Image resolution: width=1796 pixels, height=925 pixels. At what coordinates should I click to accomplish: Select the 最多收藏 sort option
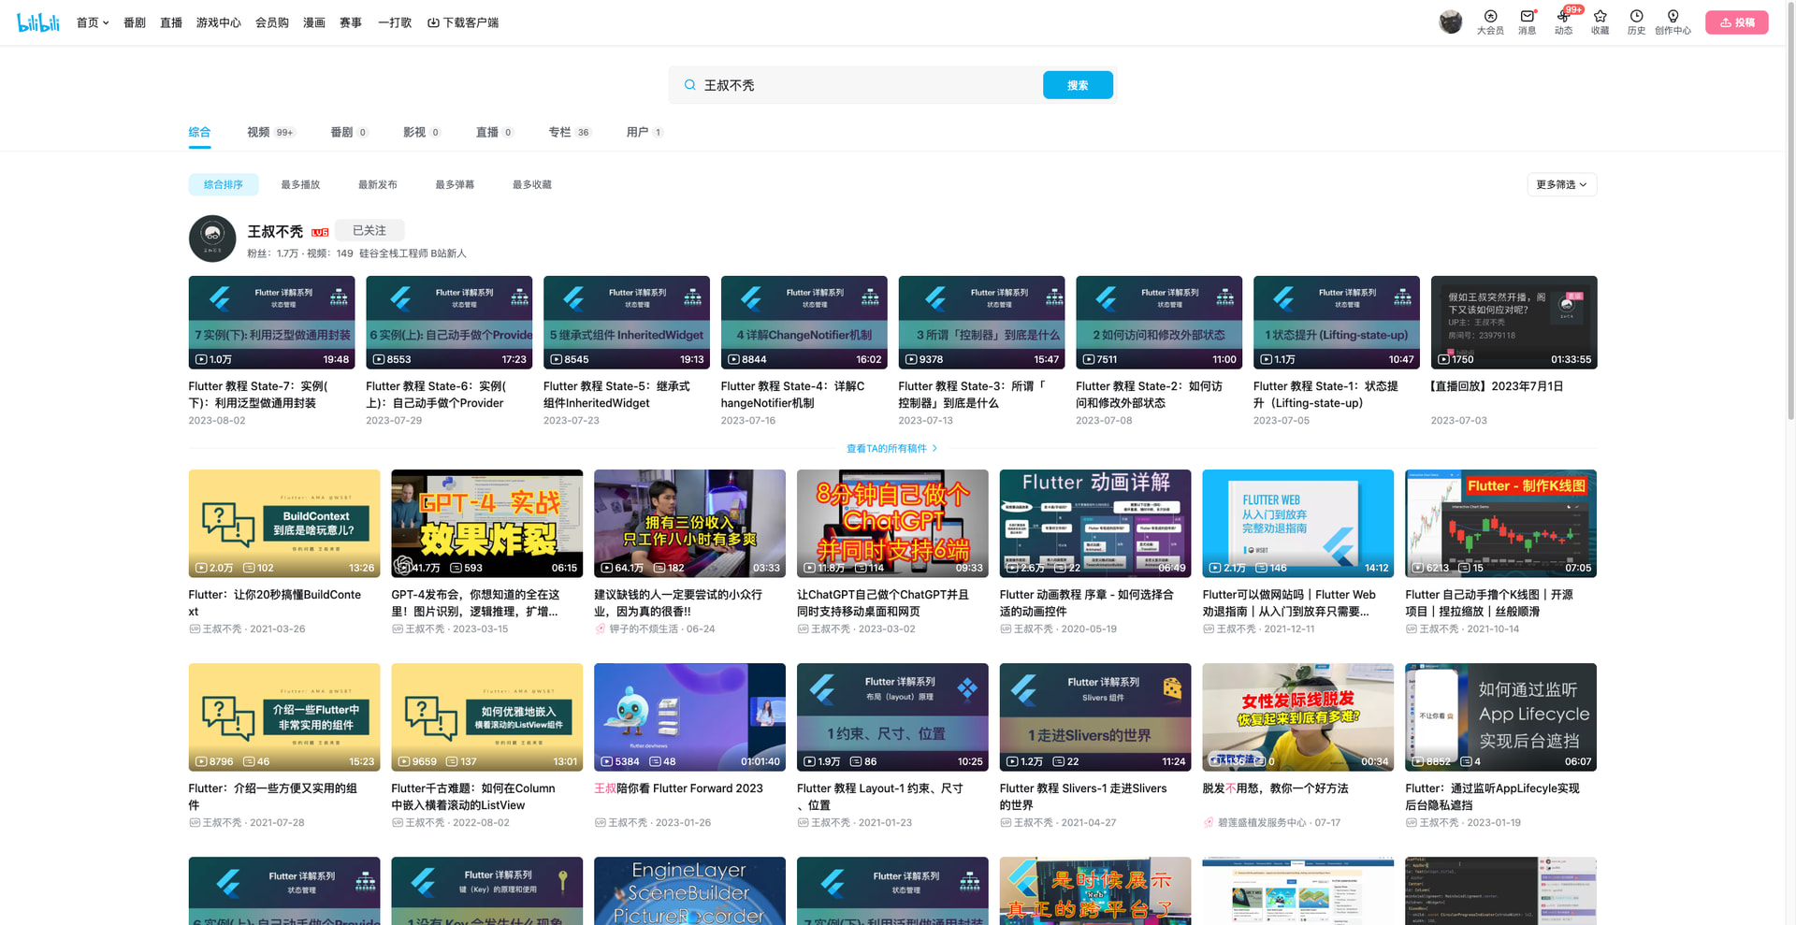tap(531, 184)
